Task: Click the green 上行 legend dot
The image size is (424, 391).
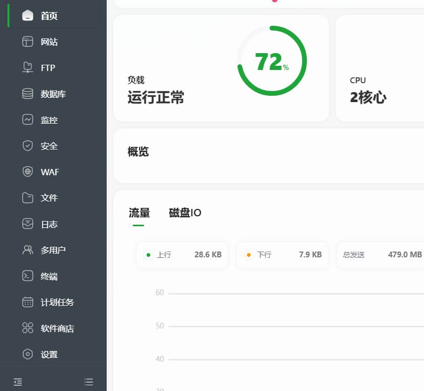Action: 148,255
